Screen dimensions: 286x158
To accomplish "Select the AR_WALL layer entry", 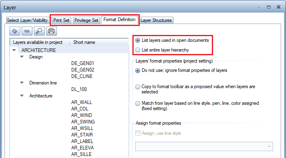I will (x=81, y=102).
